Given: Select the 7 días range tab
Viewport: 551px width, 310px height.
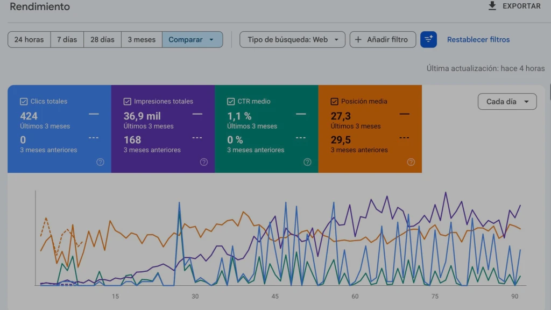Looking at the screenshot, I should [x=67, y=40].
